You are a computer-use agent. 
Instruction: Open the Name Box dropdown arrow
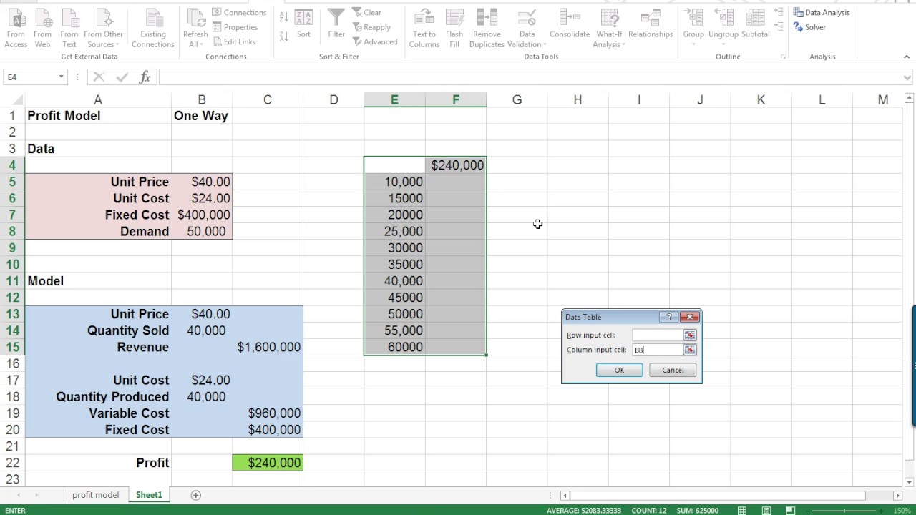[61, 77]
